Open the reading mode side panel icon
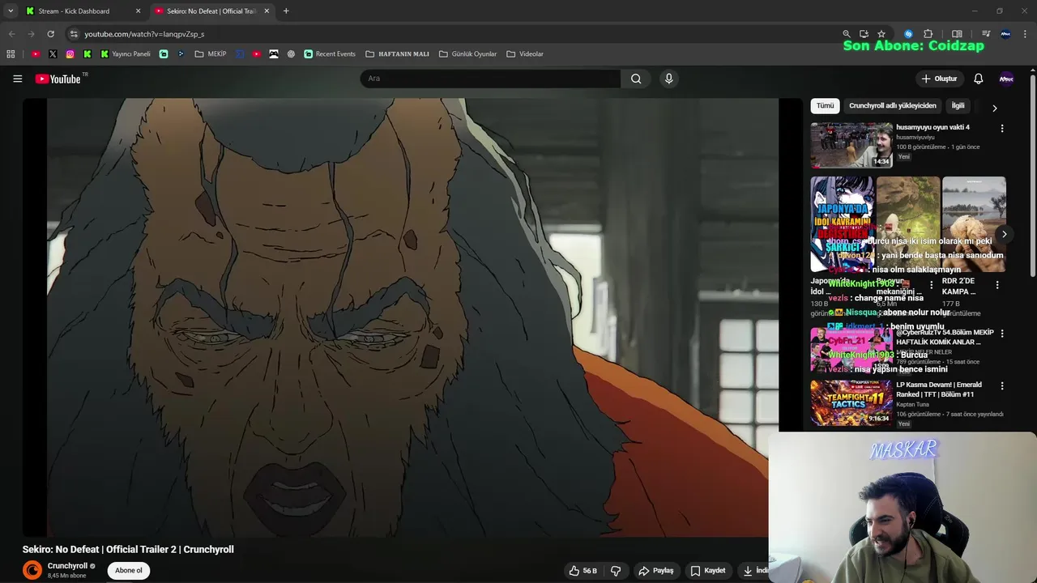Screen dimensions: 1037x583 click(957, 34)
